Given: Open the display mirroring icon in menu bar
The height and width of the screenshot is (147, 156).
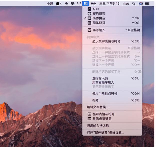Looking at the screenshot, I should click(73, 4).
